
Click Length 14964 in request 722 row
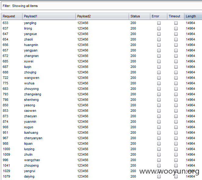pos(190,78)
